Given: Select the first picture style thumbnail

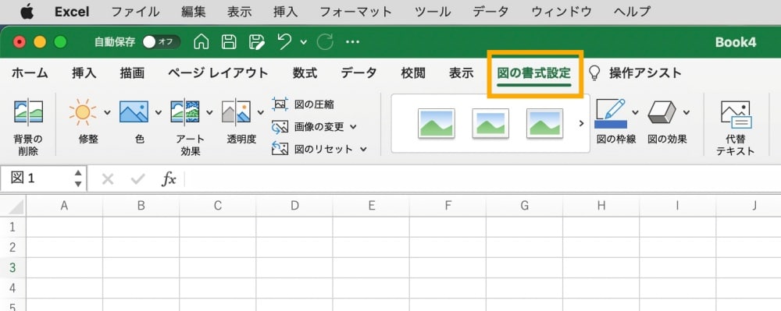Looking at the screenshot, I should point(437,123).
